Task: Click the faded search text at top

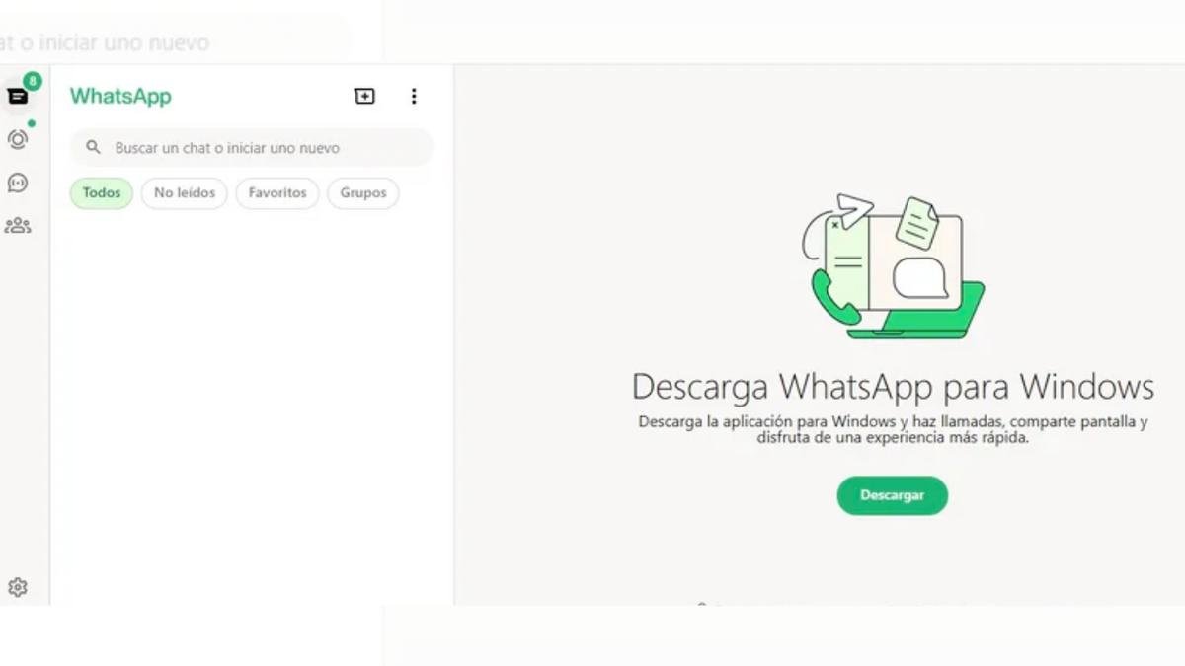Action: [105, 43]
